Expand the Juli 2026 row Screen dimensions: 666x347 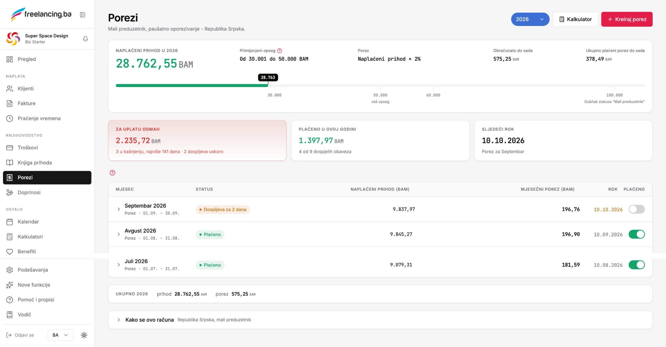click(x=119, y=265)
